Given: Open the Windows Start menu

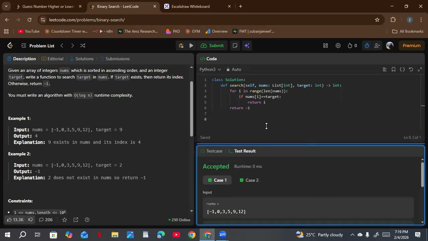Looking at the screenshot, I should [7, 235].
